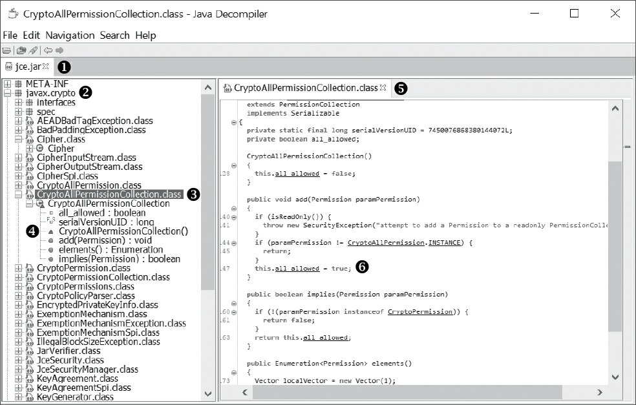The height and width of the screenshot is (405, 636).
Task: Select CryptoPolicyParser.class in the tree
Action: click(86, 296)
